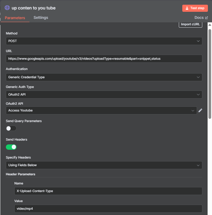
Task: Click the Docs external link icon
Action: 206,18
